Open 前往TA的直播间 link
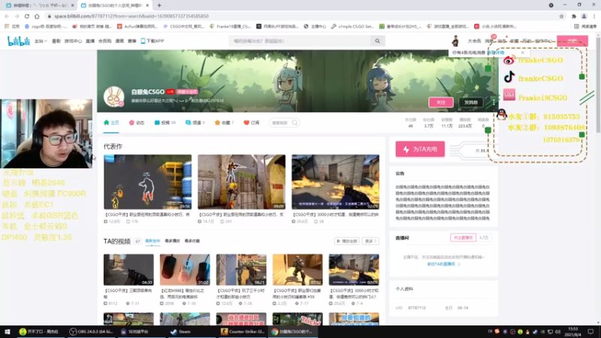 point(443,264)
